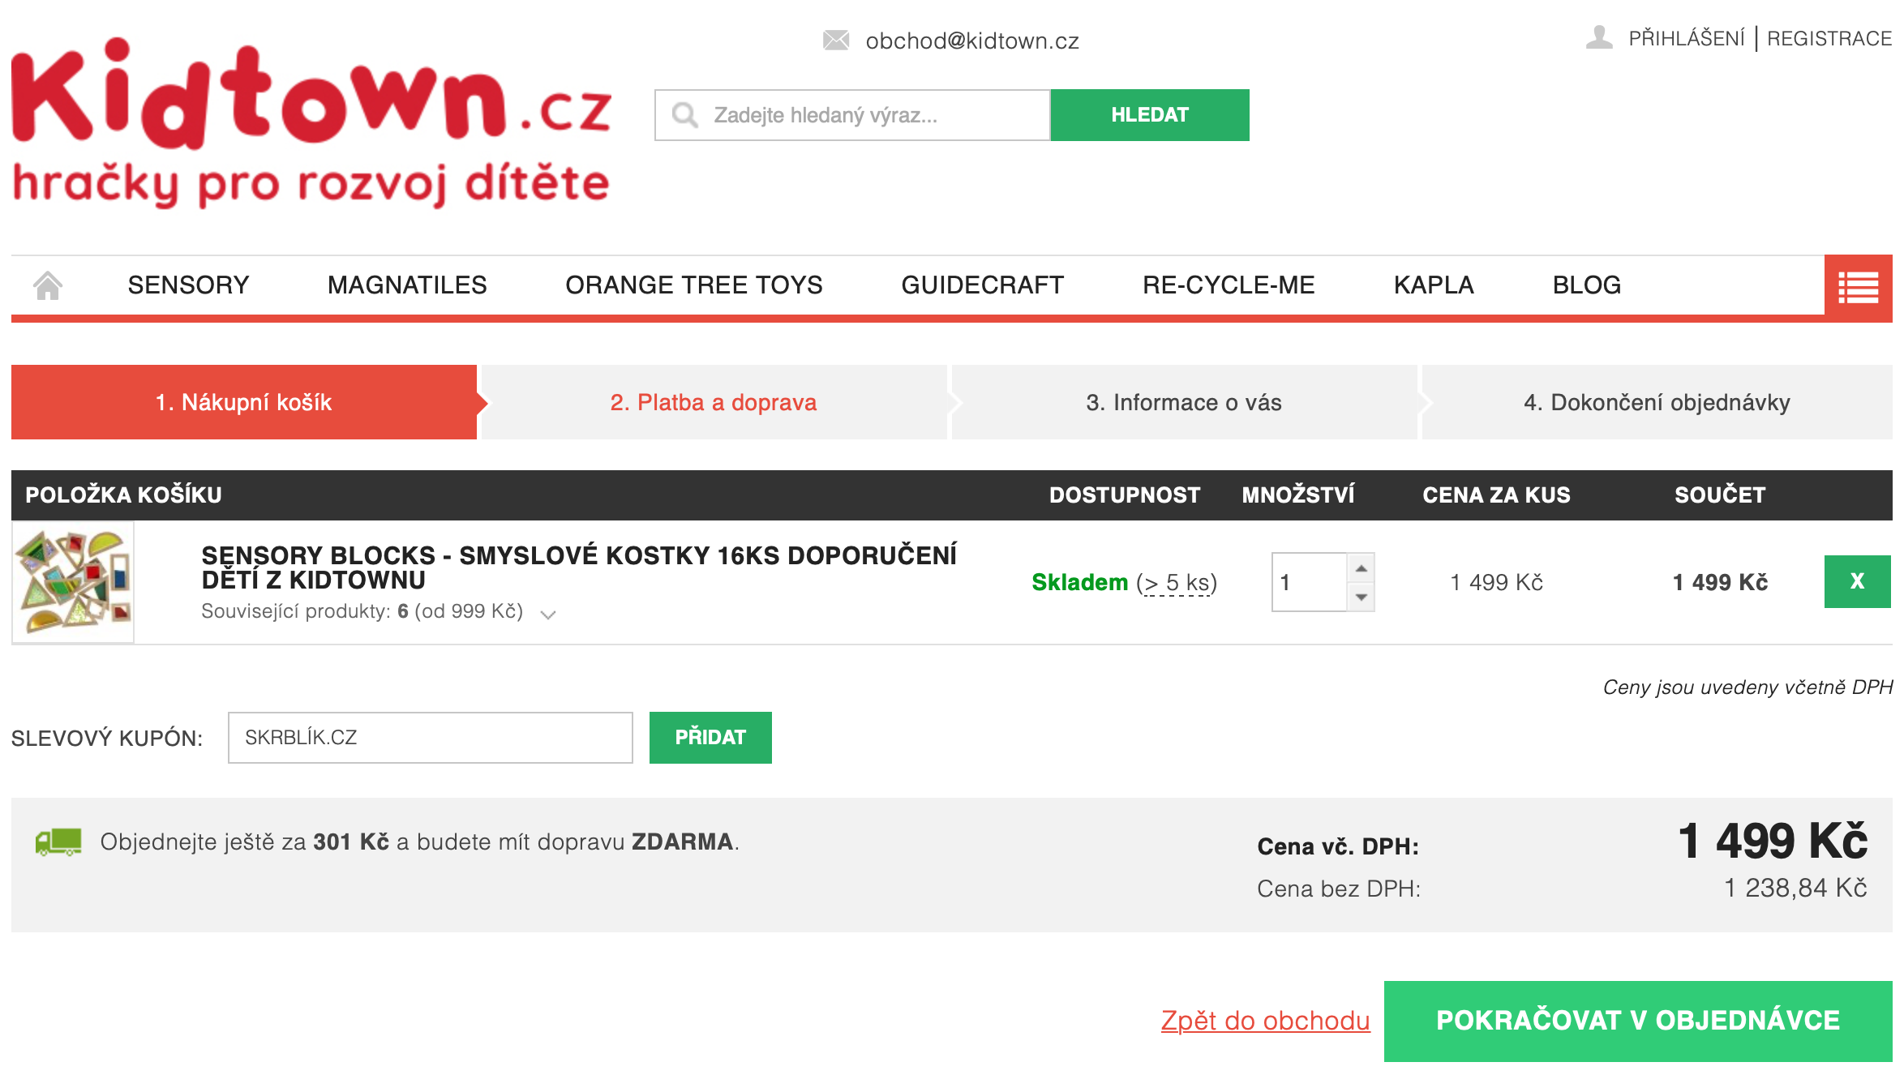1904x1075 pixels.
Task: Click the user profile icon
Action: (1598, 37)
